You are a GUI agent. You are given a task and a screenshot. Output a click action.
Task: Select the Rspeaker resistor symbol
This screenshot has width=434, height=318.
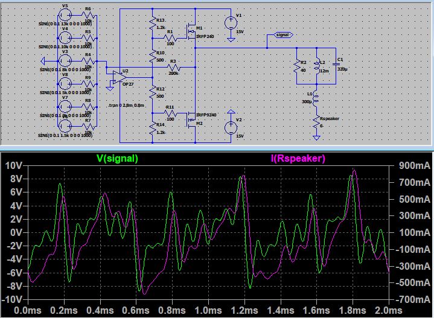pyautogui.click(x=316, y=122)
